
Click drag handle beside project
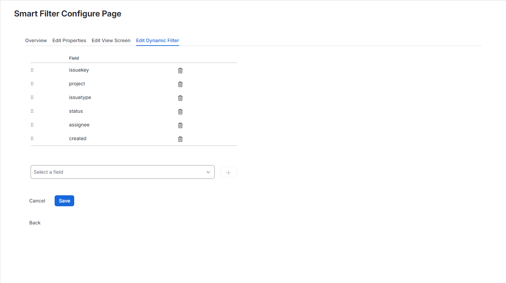click(x=32, y=84)
